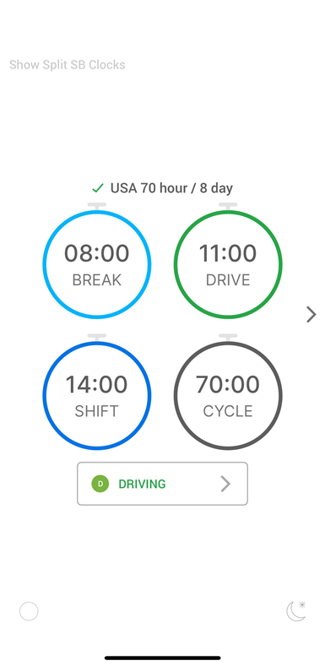Select the SHIFT label under 14:00

[x=97, y=411]
